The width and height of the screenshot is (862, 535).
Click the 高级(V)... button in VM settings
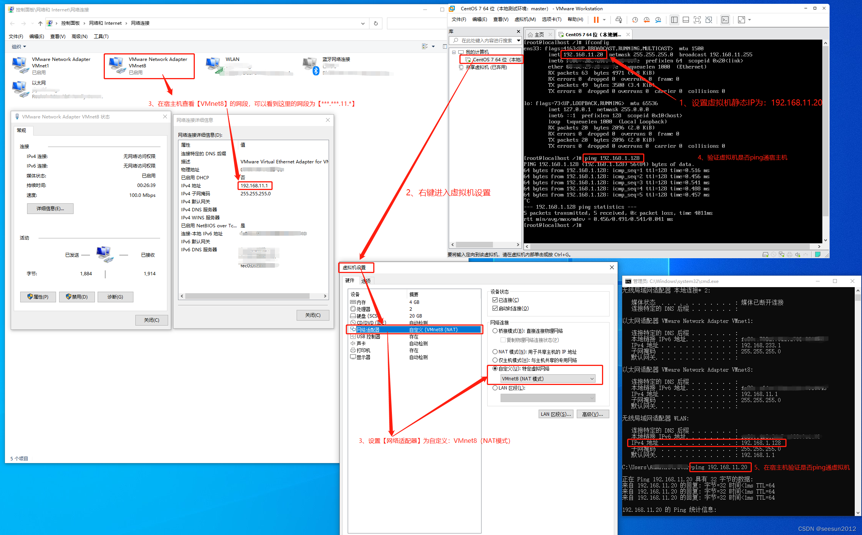tap(592, 414)
